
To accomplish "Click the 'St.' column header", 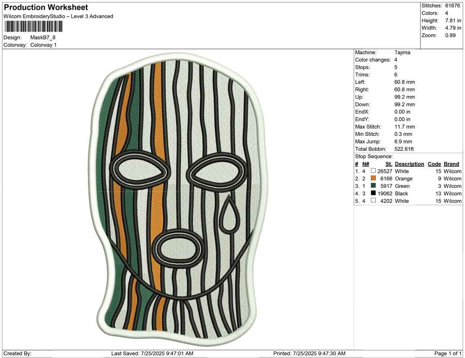I will point(389,164).
